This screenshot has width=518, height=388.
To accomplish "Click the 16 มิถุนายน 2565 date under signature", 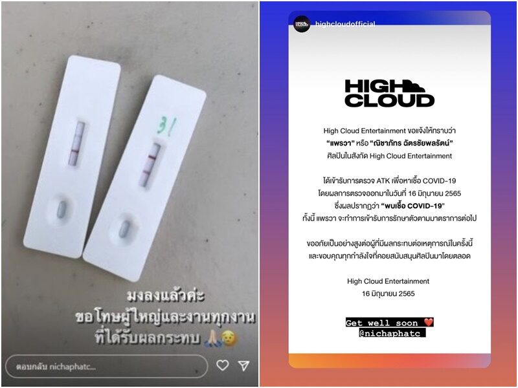I will (388, 294).
